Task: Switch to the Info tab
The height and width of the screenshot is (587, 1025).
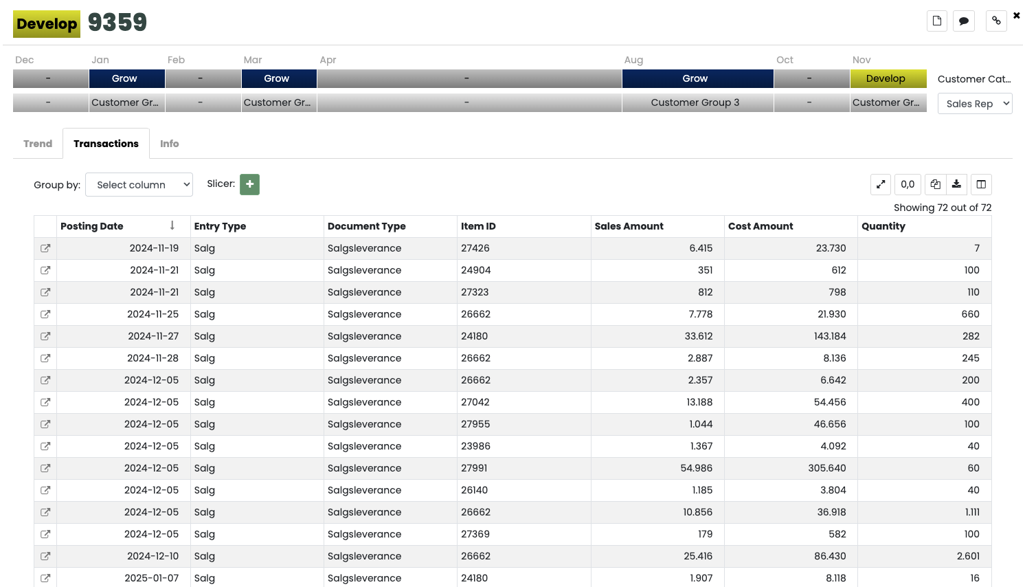Action: click(169, 144)
